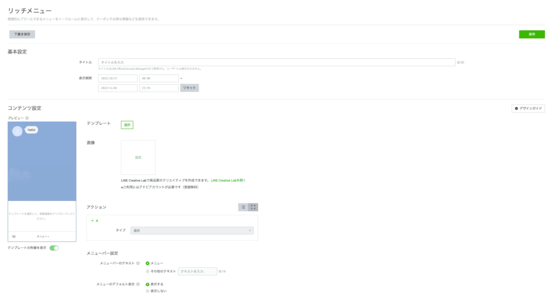The image size is (552, 298).
Task: Click 下書き保存 draft save button
Action: (22, 34)
